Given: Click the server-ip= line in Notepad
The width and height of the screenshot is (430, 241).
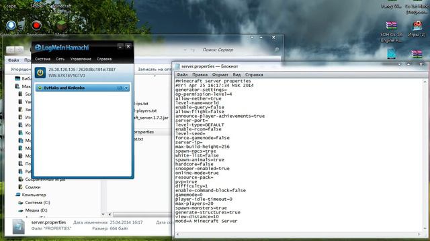Looking at the screenshot, I should (189, 143).
